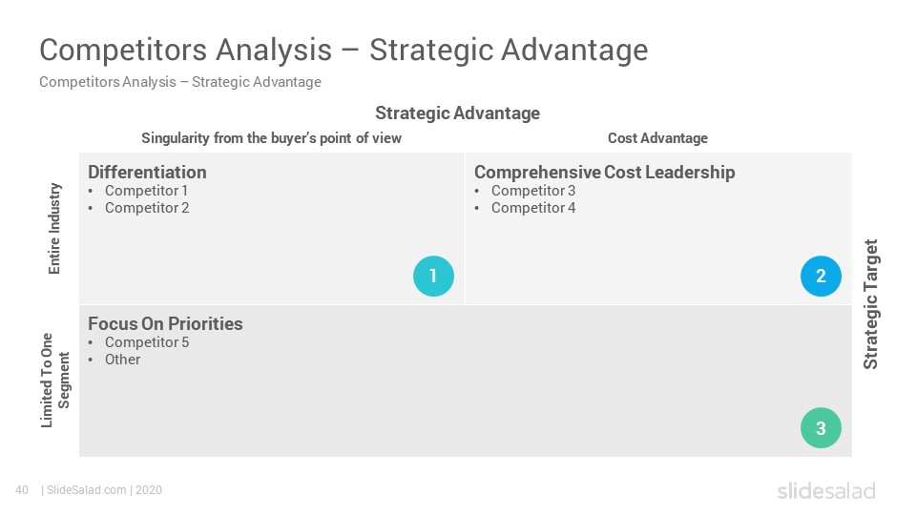Click the Competitor 5 bullet item
This screenshot has height=515, width=916.
point(147,342)
